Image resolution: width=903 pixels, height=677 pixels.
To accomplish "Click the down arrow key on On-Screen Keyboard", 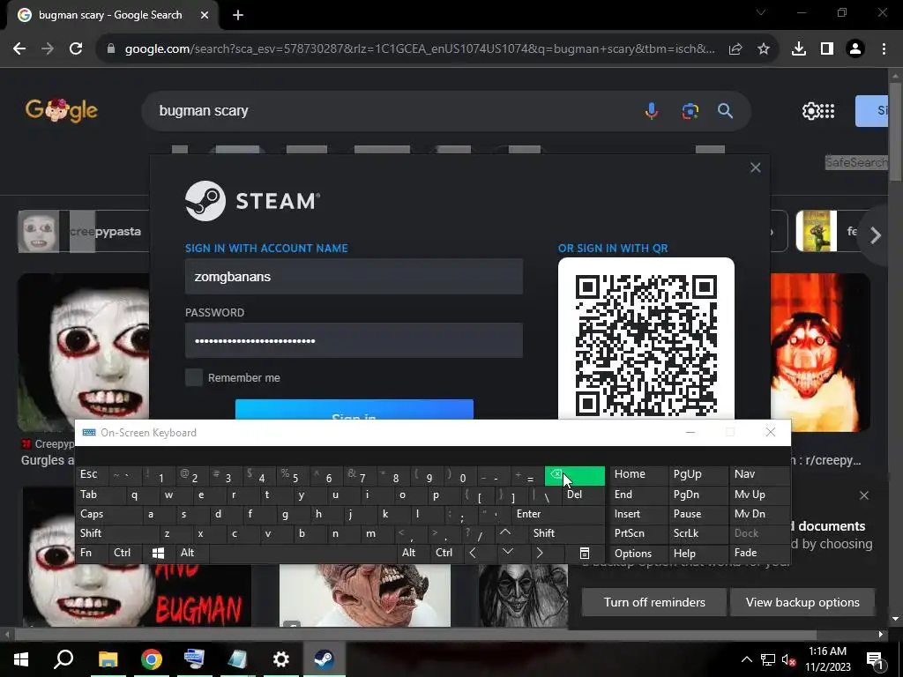I will pos(507,554).
